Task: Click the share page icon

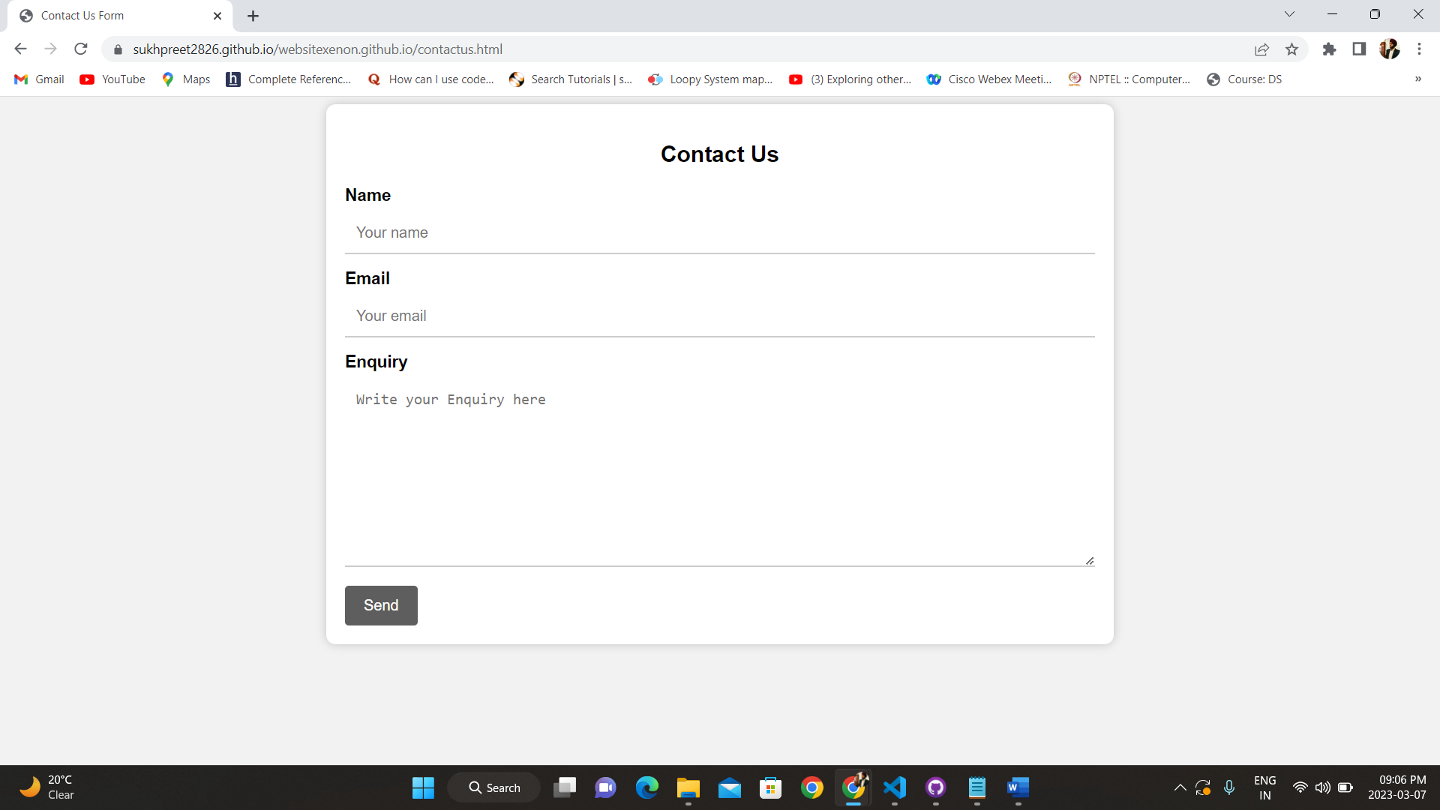Action: click(1261, 49)
